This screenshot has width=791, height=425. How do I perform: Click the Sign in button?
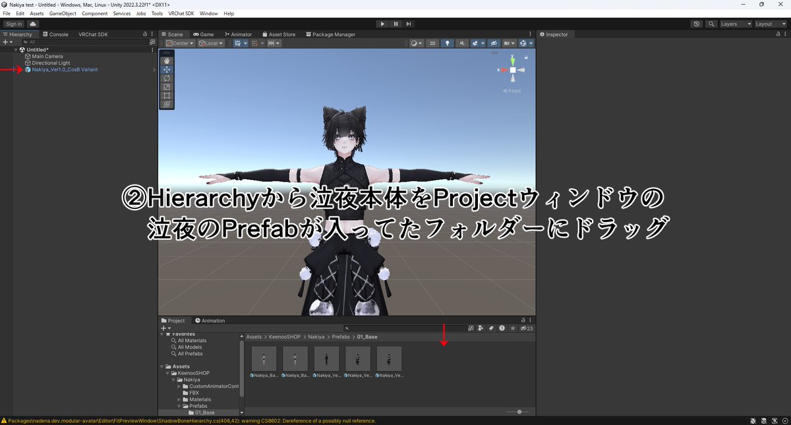click(14, 24)
